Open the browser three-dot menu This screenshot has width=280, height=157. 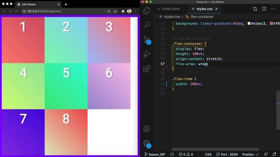136,11
